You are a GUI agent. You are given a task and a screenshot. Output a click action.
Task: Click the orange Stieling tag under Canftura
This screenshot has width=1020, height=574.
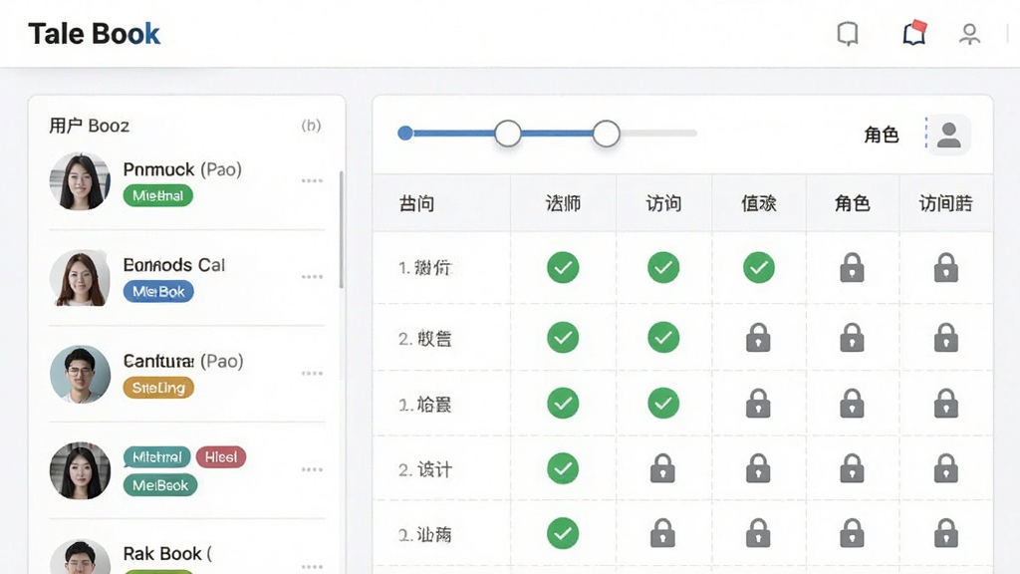pos(158,388)
